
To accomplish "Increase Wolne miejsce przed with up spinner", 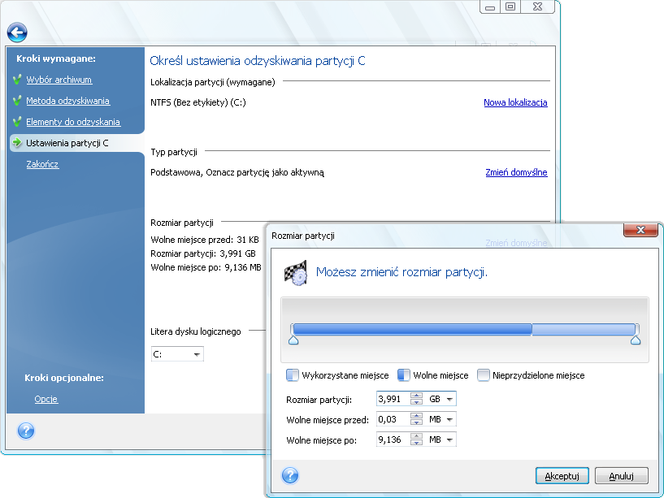I will click(417, 416).
